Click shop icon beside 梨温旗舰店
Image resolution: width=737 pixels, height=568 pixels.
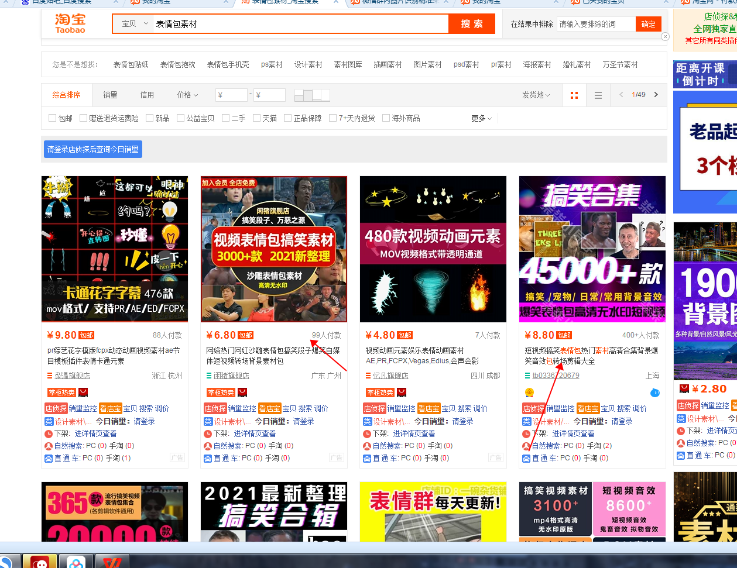pyautogui.click(x=50, y=376)
